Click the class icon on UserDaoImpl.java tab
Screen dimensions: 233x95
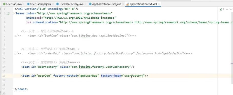click(28, 4)
